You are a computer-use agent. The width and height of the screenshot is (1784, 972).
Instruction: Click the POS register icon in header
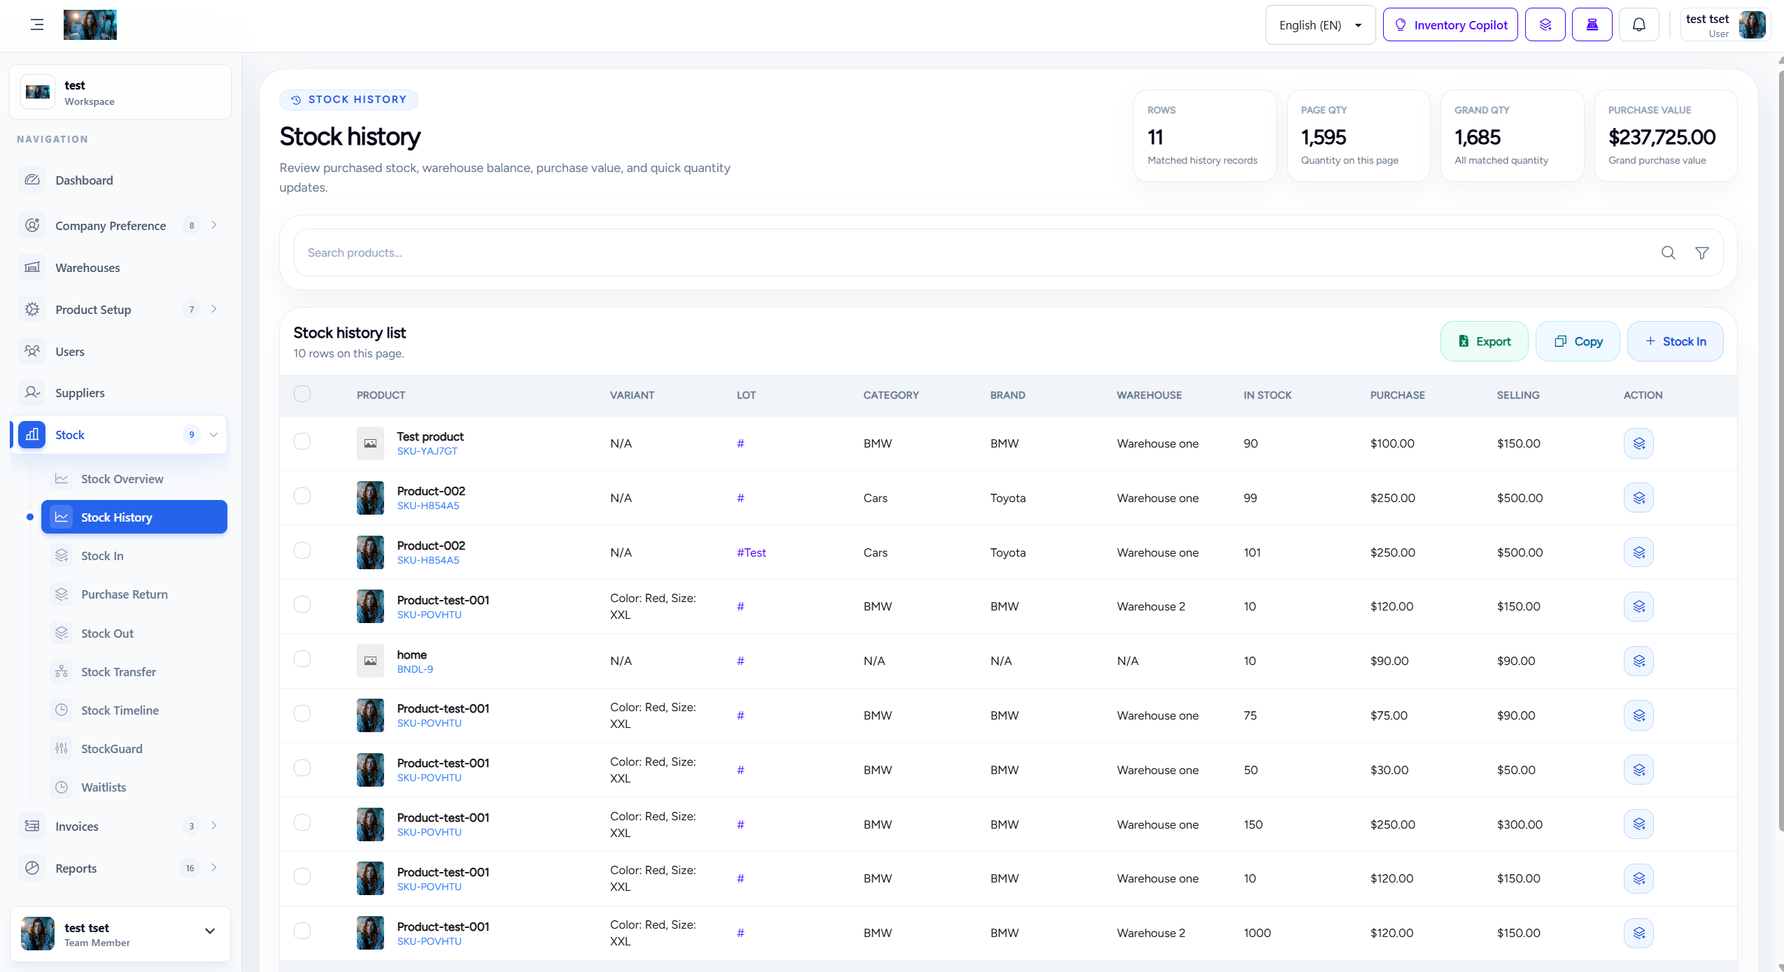click(1592, 25)
